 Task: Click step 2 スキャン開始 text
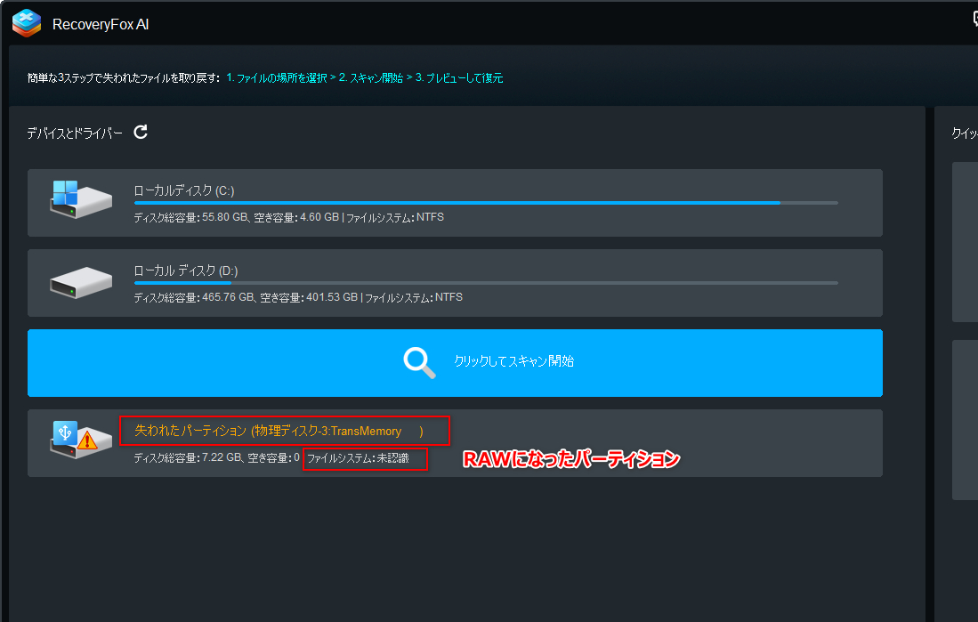[x=371, y=78]
